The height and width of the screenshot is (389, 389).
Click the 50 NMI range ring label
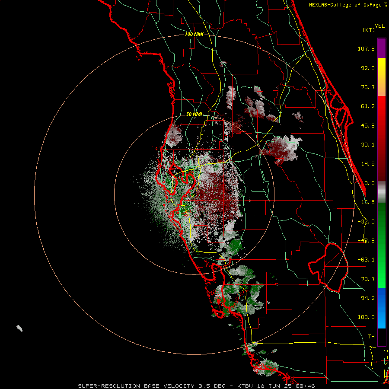pos(194,115)
